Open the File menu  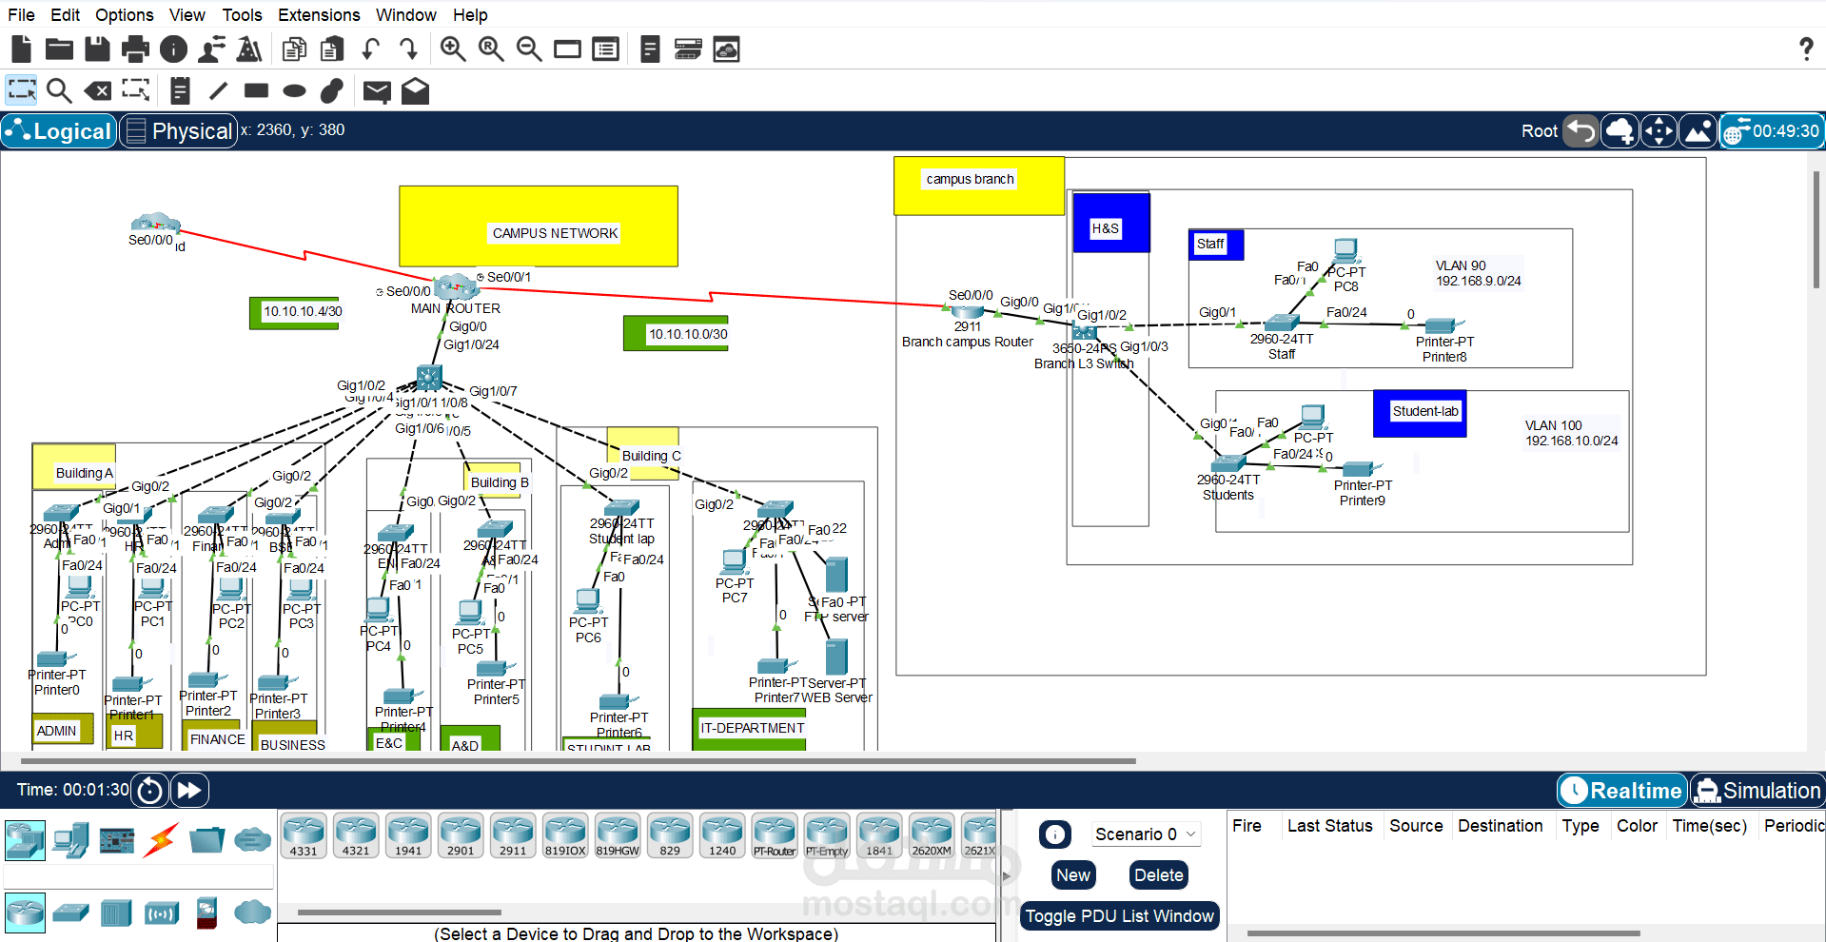pyautogui.click(x=21, y=15)
